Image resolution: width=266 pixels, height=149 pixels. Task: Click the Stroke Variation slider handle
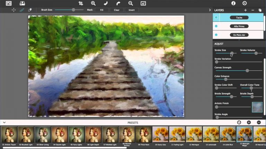coord(216,62)
